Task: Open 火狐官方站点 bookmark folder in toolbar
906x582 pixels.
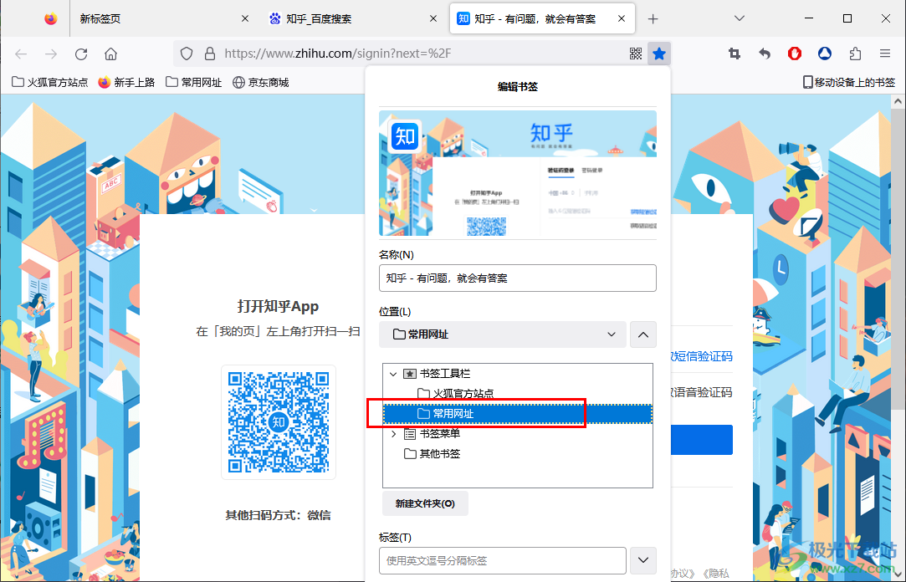Action: pos(49,82)
